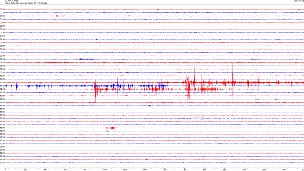Select the 21:00 time row label

tap(2, 147)
